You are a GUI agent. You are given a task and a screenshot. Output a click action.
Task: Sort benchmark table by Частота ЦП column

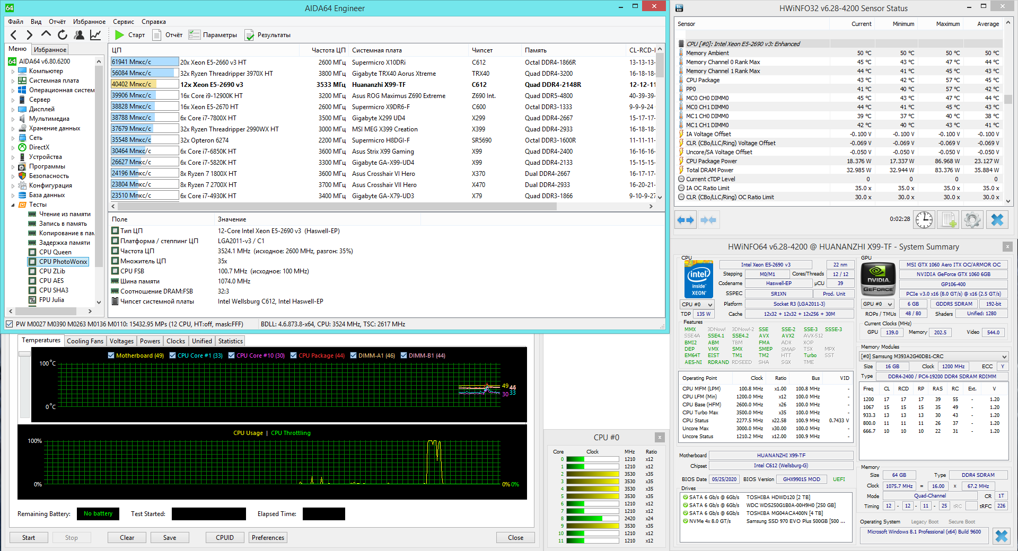coord(328,50)
